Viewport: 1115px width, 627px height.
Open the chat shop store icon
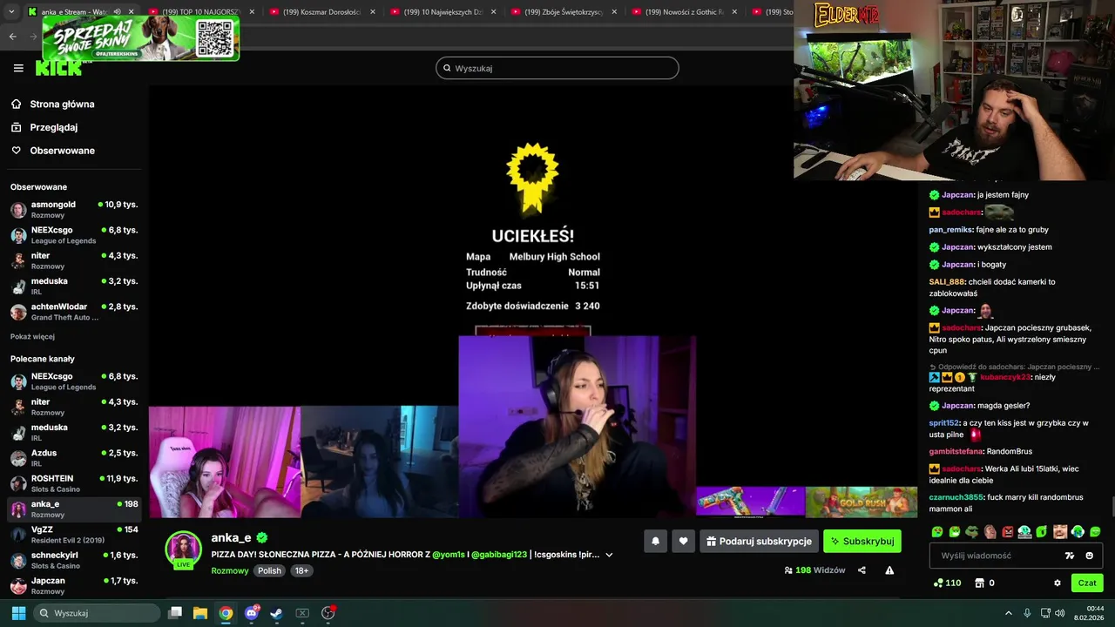[x=979, y=583]
